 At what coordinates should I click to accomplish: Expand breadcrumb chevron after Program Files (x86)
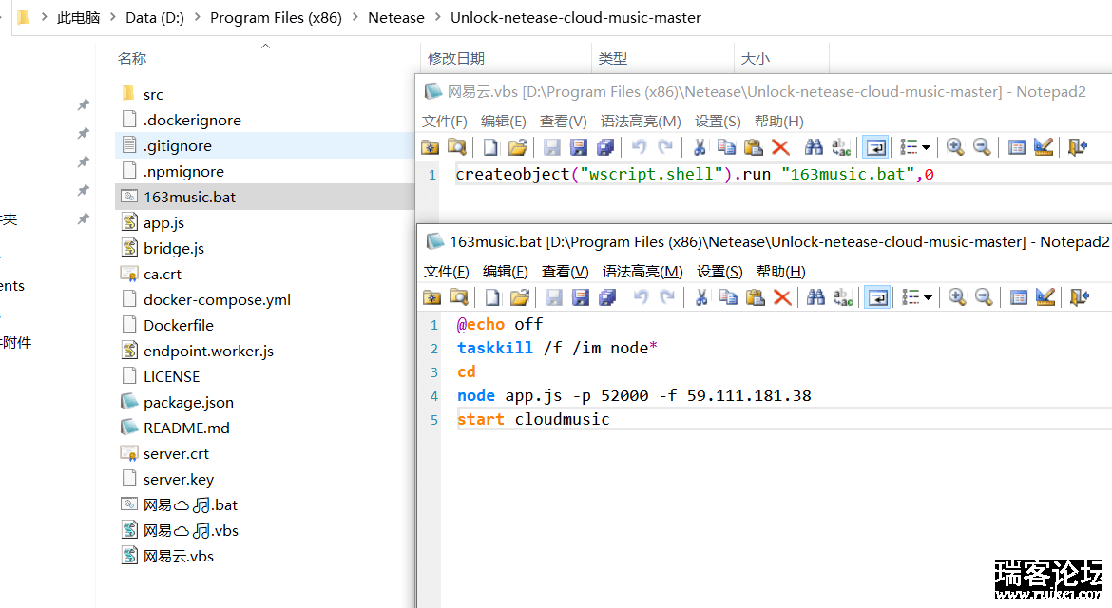click(355, 18)
